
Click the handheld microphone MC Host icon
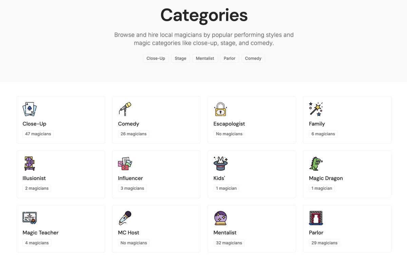click(x=125, y=218)
